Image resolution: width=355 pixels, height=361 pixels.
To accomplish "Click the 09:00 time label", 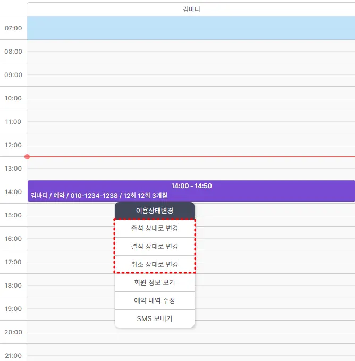I will pos(13,75).
